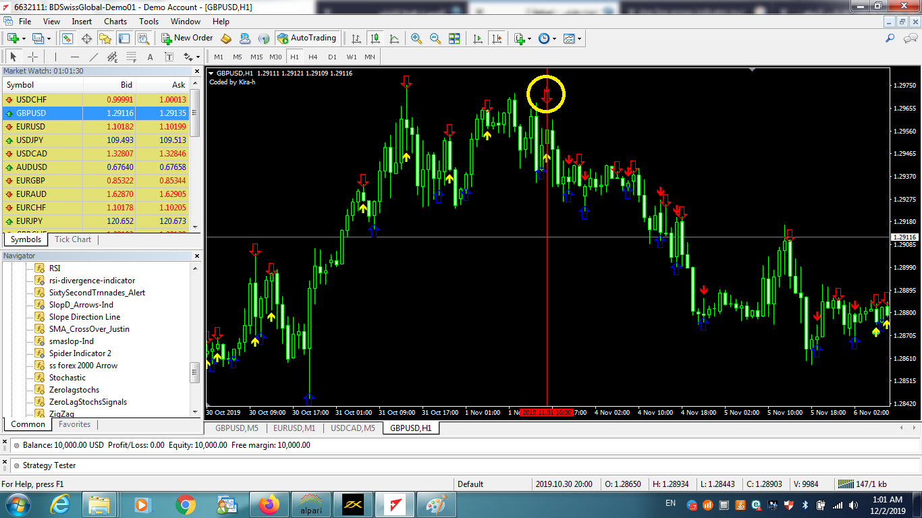This screenshot has width=922, height=518.
Task: Toggle the Market Watch window icon
Action: (67, 38)
